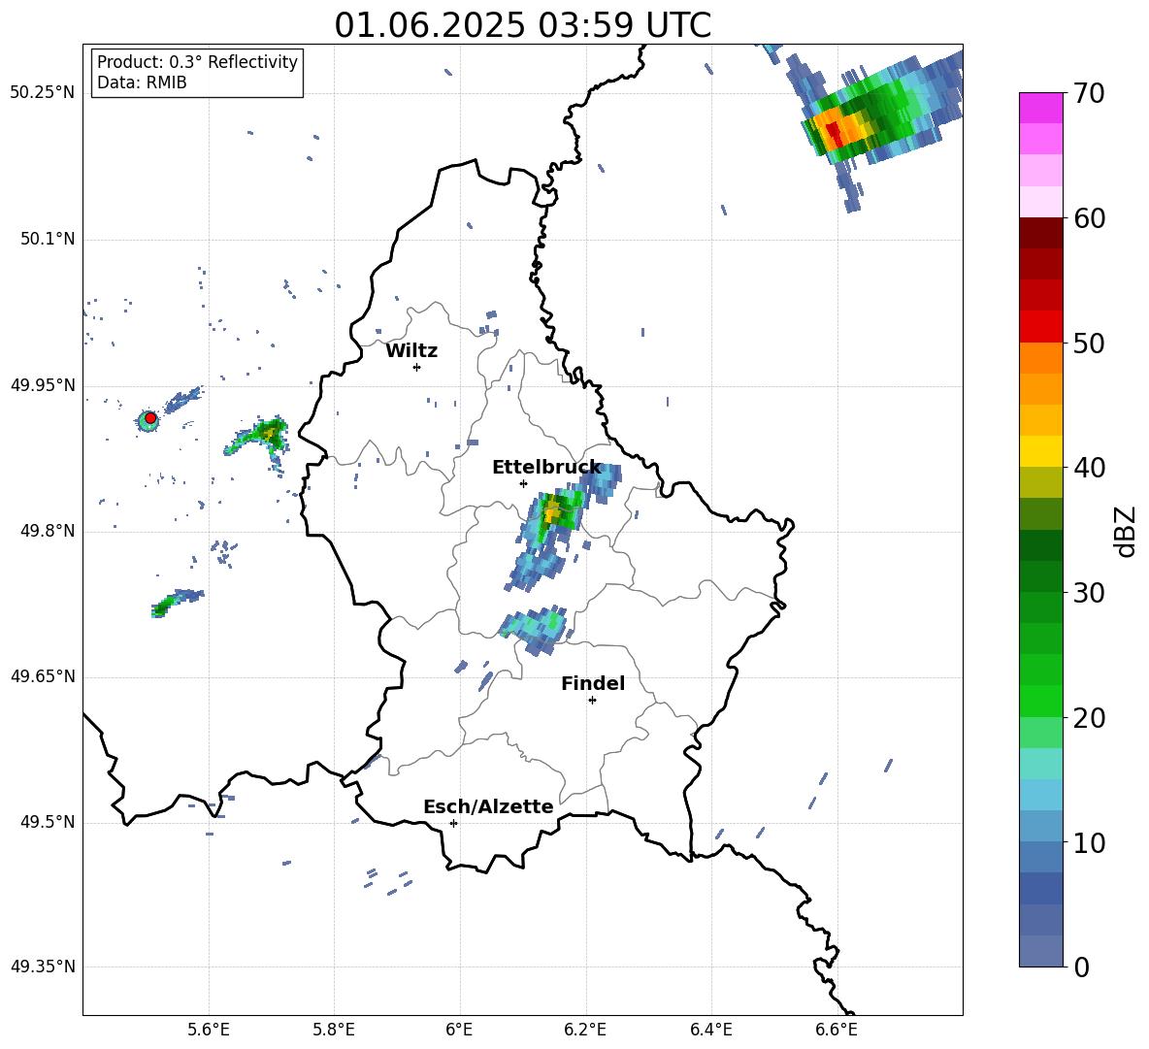This screenshot has width=1149, height=1049.
Task: Click the red storm core in northeast
Action: (834, 133)
